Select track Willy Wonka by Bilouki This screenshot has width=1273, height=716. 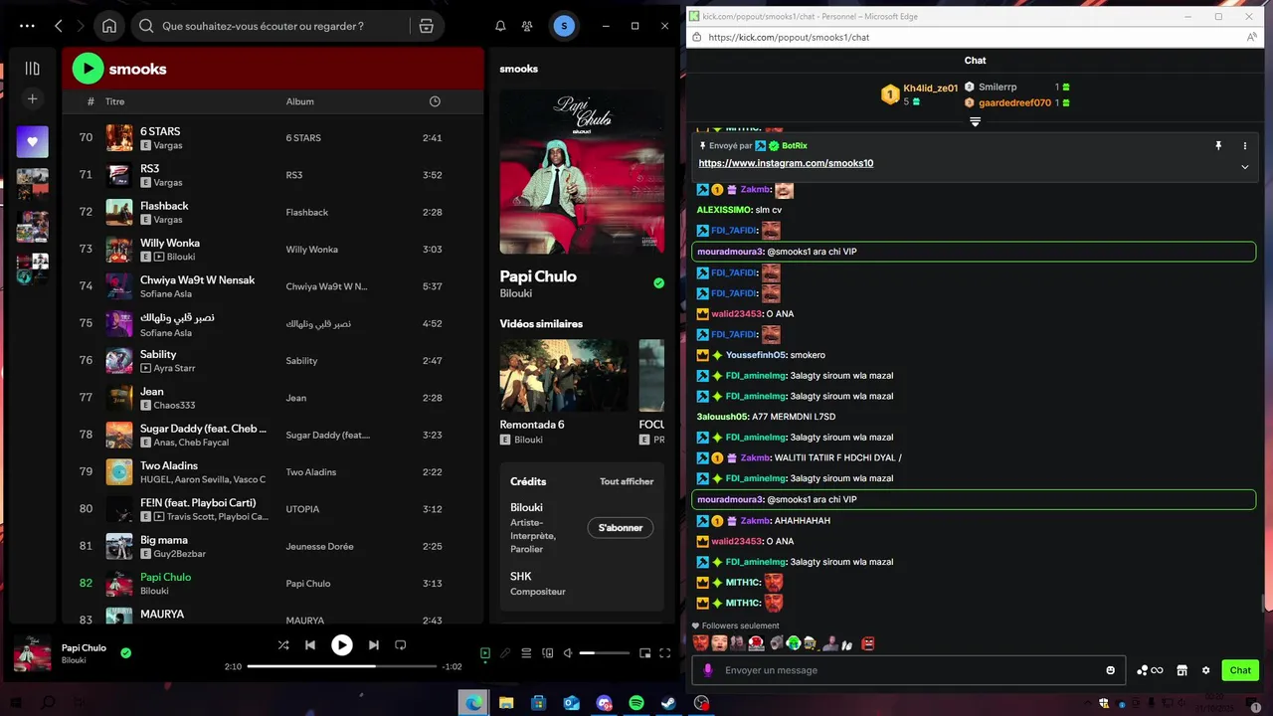(273, 249)
